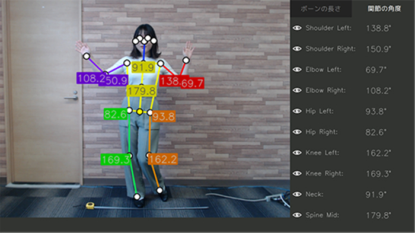Toggle Spine Mid eye icon
Image resolution: width=415 pixels, height=233 pixels.
(x=297, y=215)
